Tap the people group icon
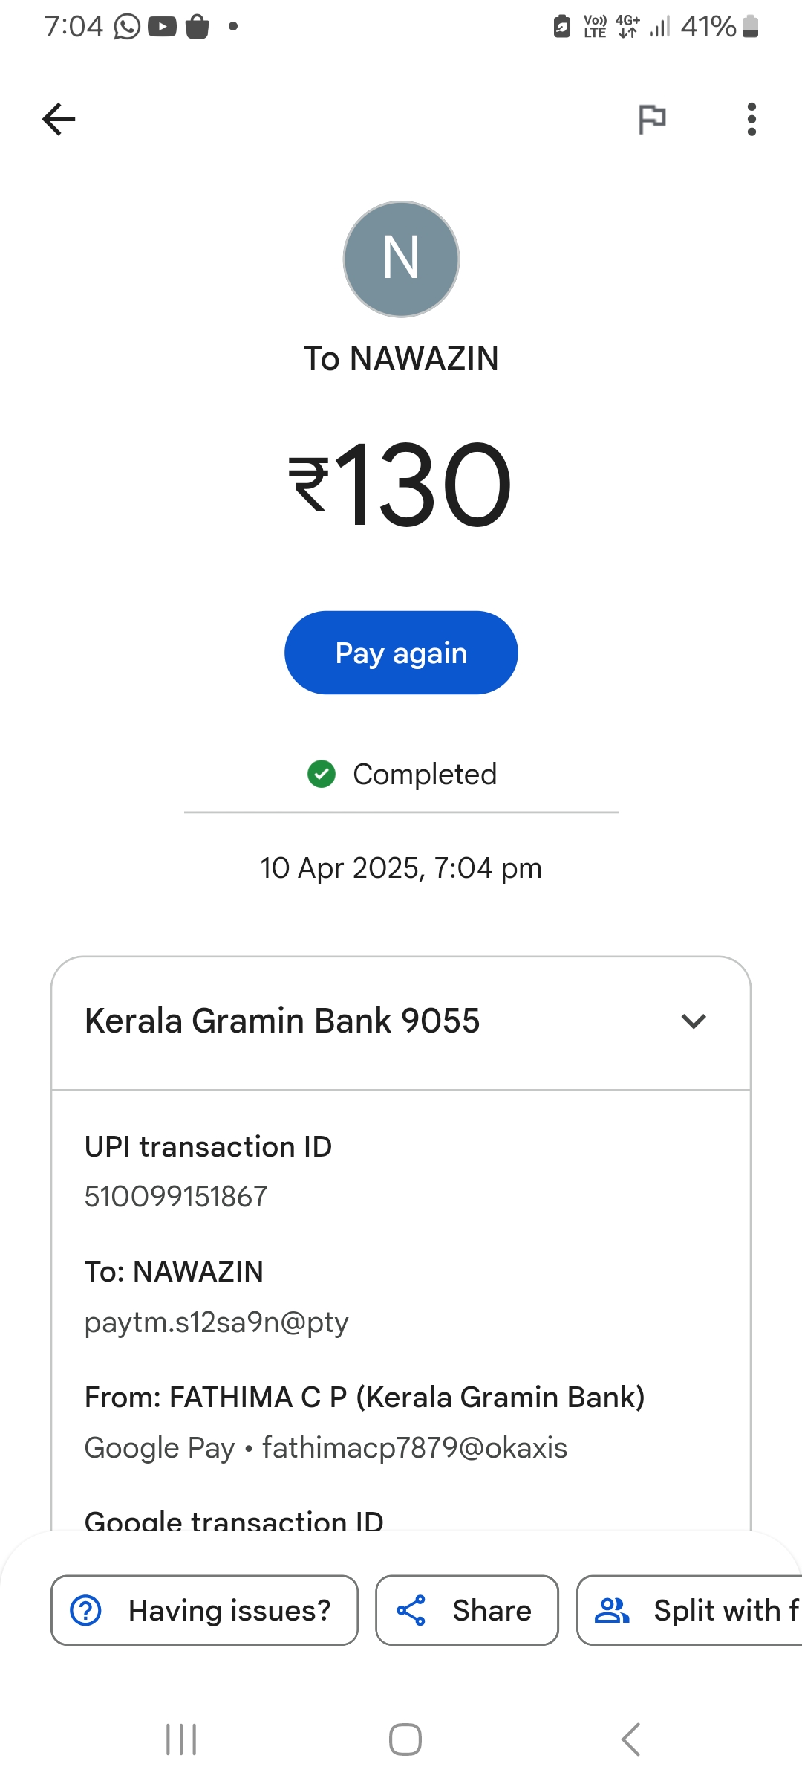This screenshot has height=1790, width=802. [x=612, y=1610]
